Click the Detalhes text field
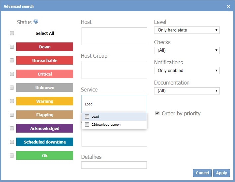This screenshot has height=182, width=235. click(114, 165)
